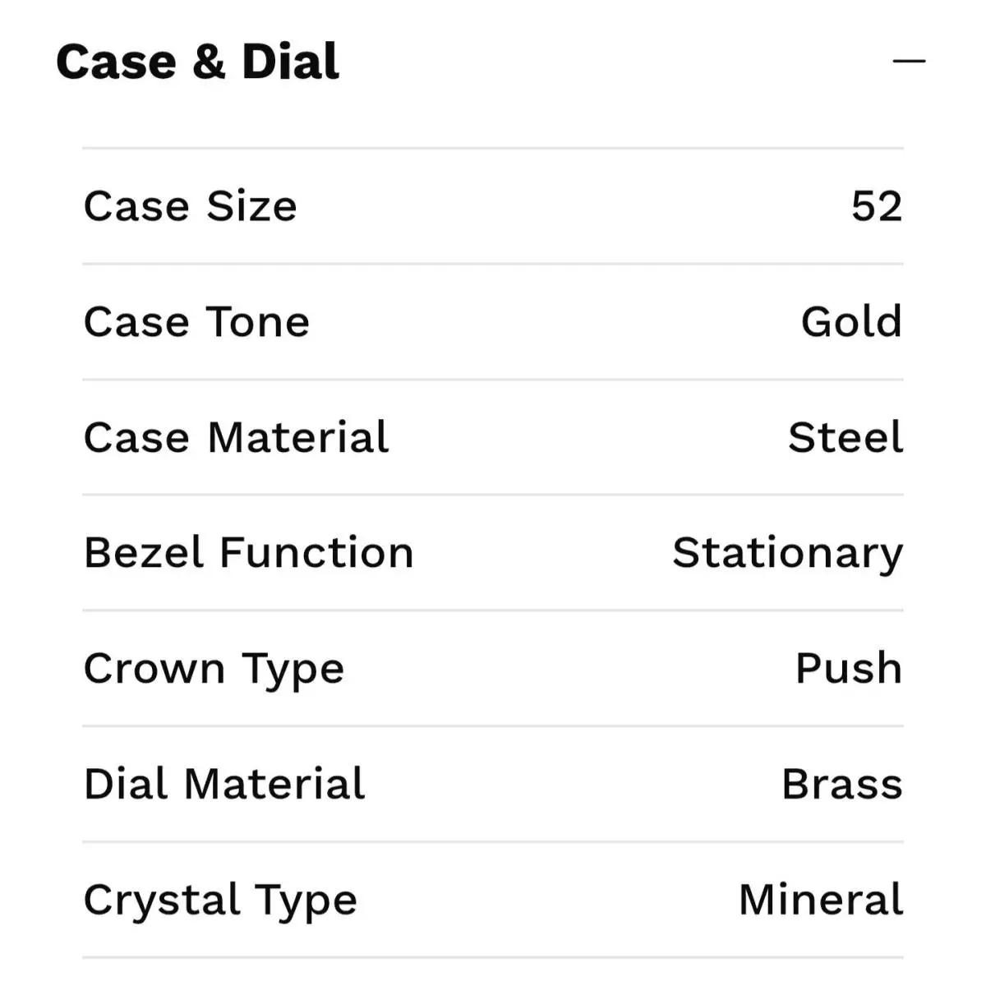Collapse the Case & Dial section
The height and width of the screenshot is (986, 986).
(x=909, y=61)
